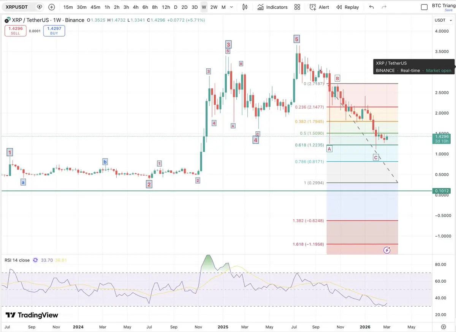
Task: Open the indicator templates grid icon
Action: (297, 7)
